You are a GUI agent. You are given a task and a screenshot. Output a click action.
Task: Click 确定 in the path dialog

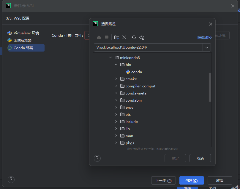(175, 158)
